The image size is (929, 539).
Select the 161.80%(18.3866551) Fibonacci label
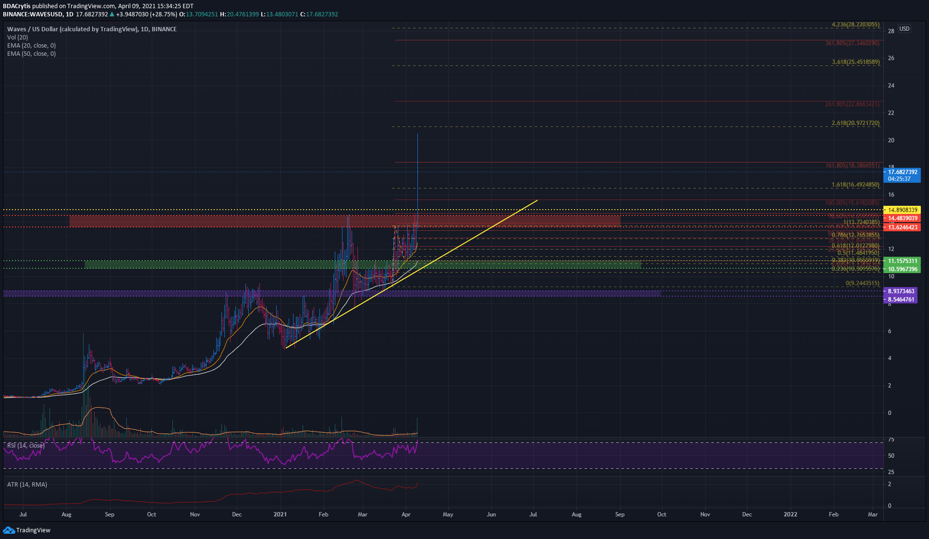click(852, 165)
